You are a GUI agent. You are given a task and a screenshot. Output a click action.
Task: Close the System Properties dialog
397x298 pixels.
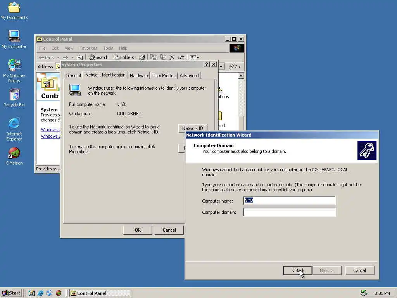(214, 64)
